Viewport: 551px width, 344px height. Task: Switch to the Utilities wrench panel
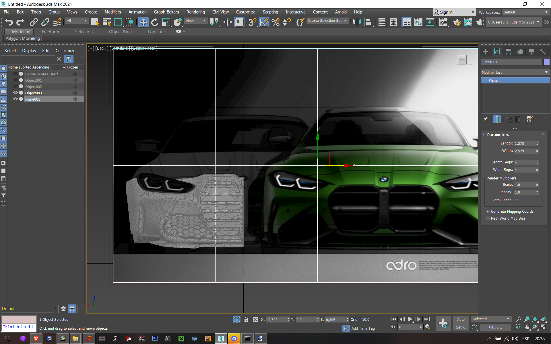tap(542, 52)
